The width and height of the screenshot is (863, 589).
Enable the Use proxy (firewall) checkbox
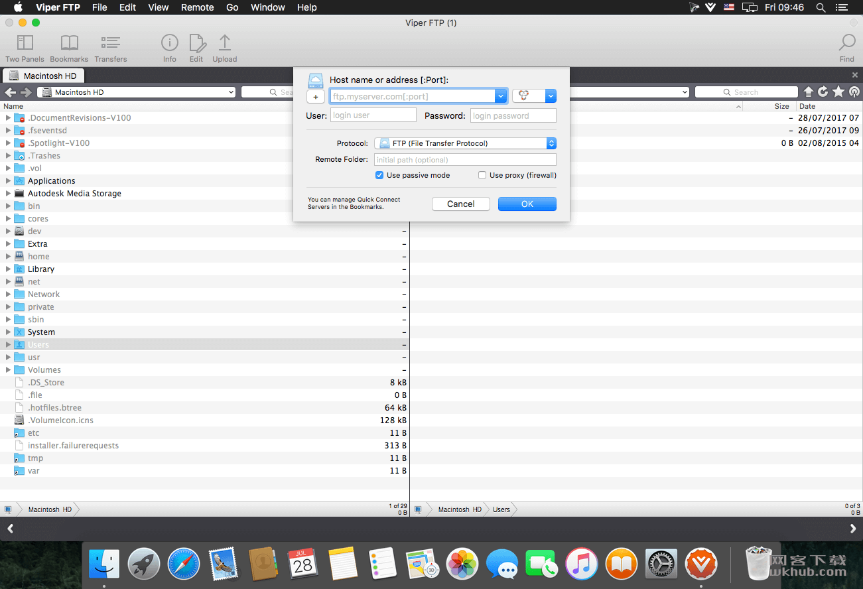[x=482, y=175]
